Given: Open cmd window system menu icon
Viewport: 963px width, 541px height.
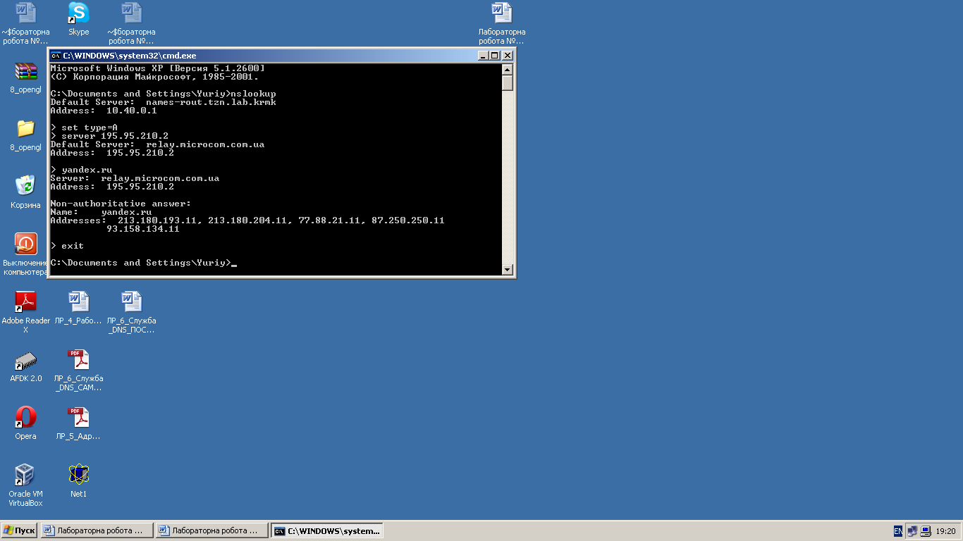Looking at the screenshot, I should point(56,56).
